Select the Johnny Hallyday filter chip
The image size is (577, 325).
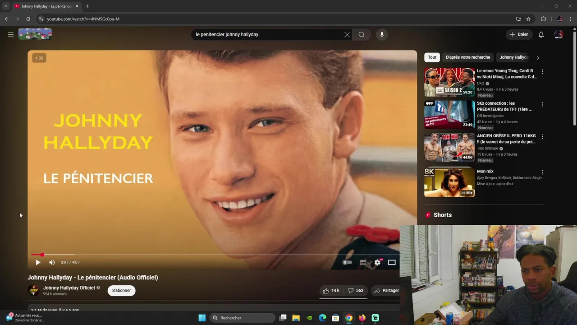coord(514,57)
